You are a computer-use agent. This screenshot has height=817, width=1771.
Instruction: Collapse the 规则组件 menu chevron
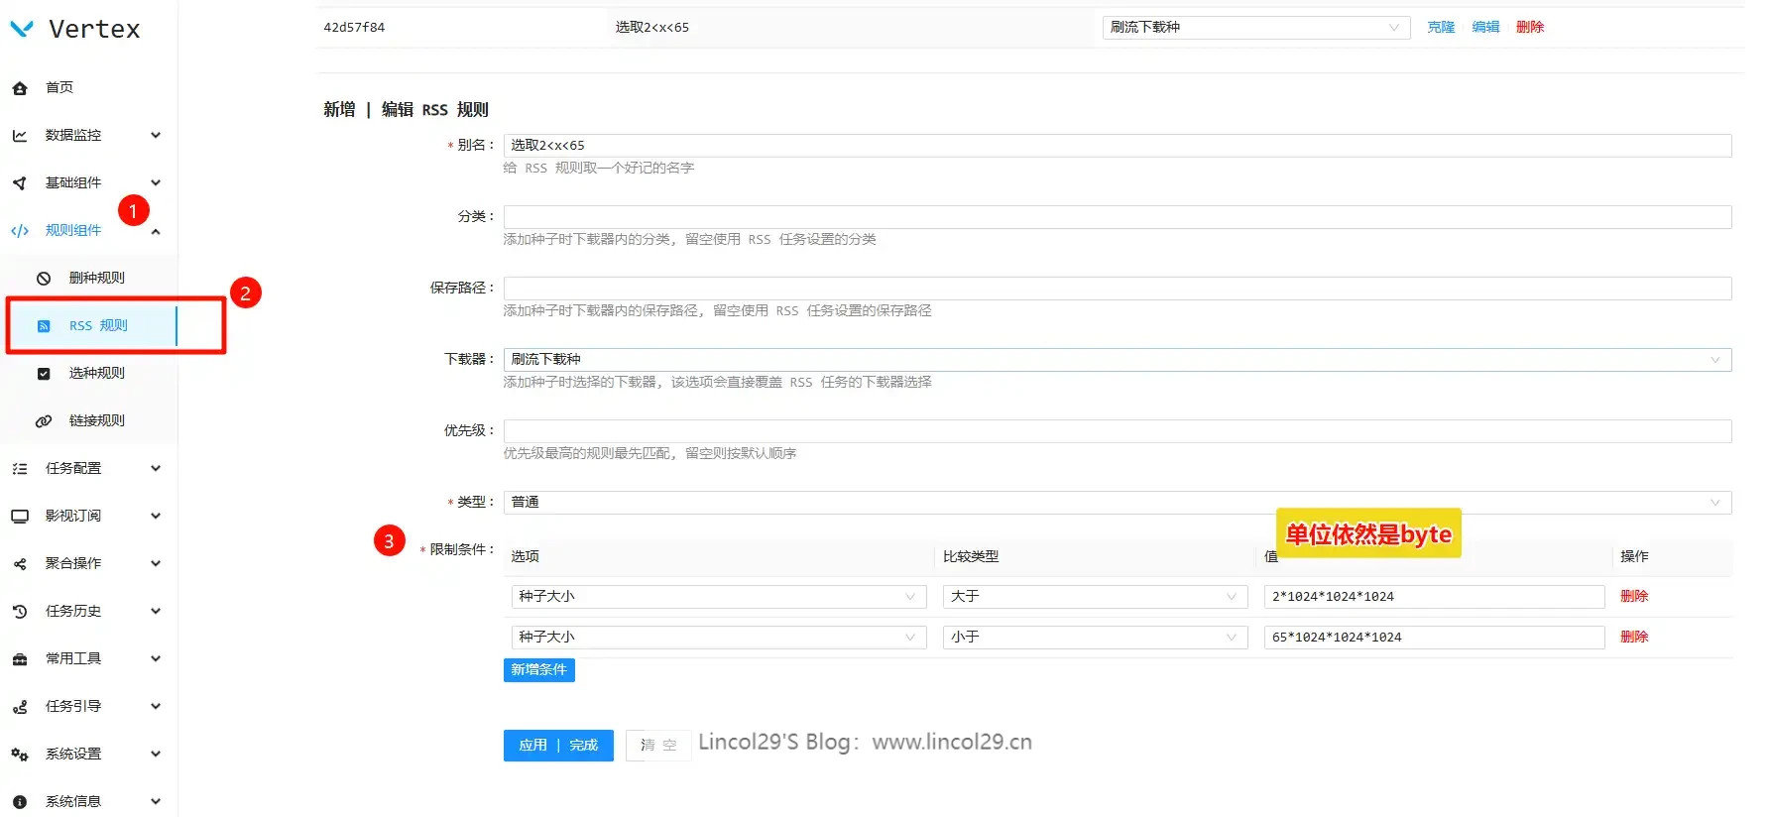156,231
